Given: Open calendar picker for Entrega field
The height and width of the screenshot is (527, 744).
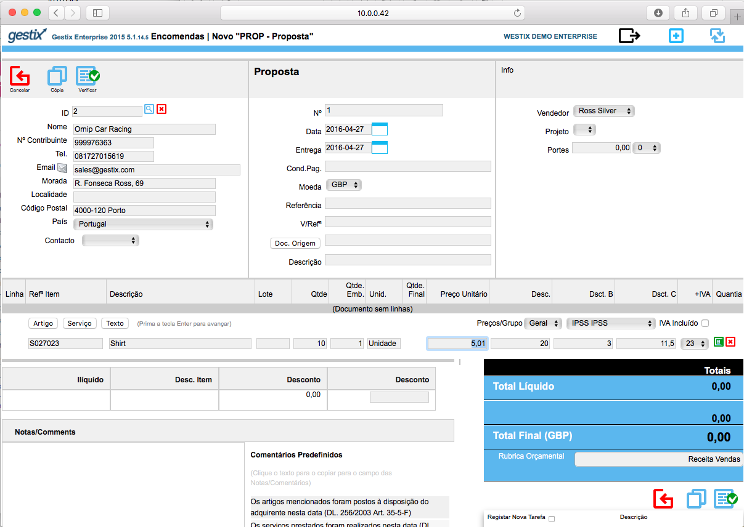Looking at the screenshot, I should (x=380, y=148).
